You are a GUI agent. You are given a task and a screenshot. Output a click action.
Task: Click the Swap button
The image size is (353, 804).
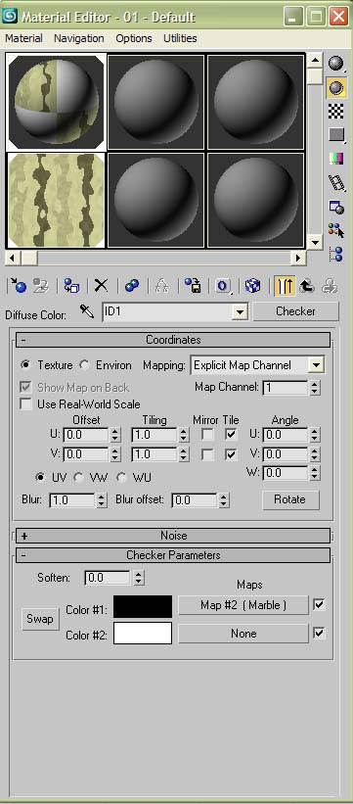click(x=40, y=619)
